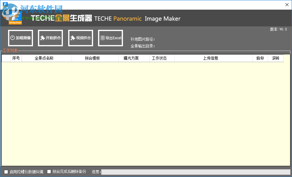Start stitching with 开始拼合 button
The width and height of the screenshot is (292, 177).
(50, 38)
